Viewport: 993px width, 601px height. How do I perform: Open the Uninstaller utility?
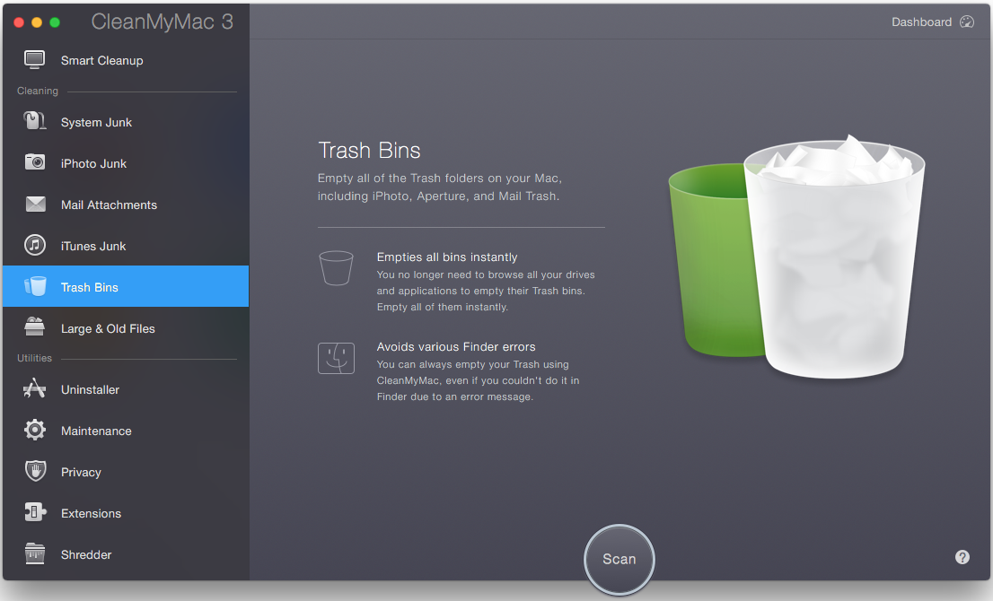click(x=89, y=389)
